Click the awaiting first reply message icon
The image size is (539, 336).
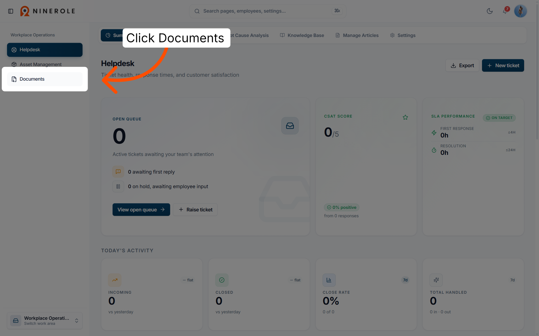(x=118, y=172)
